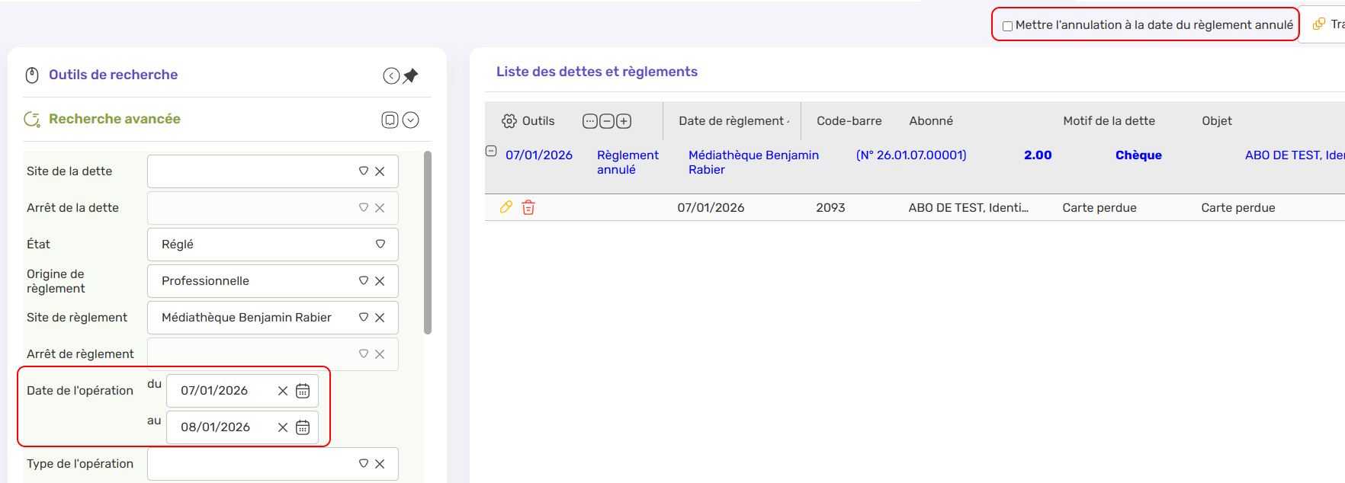Viewport: 1345px width, 483px height.
Task: Open the Arrêt de la dette dropdown
Action: pos(364,208)
